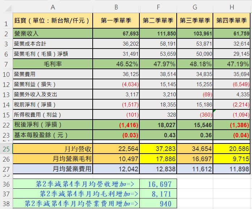Select monthly revenue 20,586
The width and height of the screenshot is (252, 209).
coord(232,149)
